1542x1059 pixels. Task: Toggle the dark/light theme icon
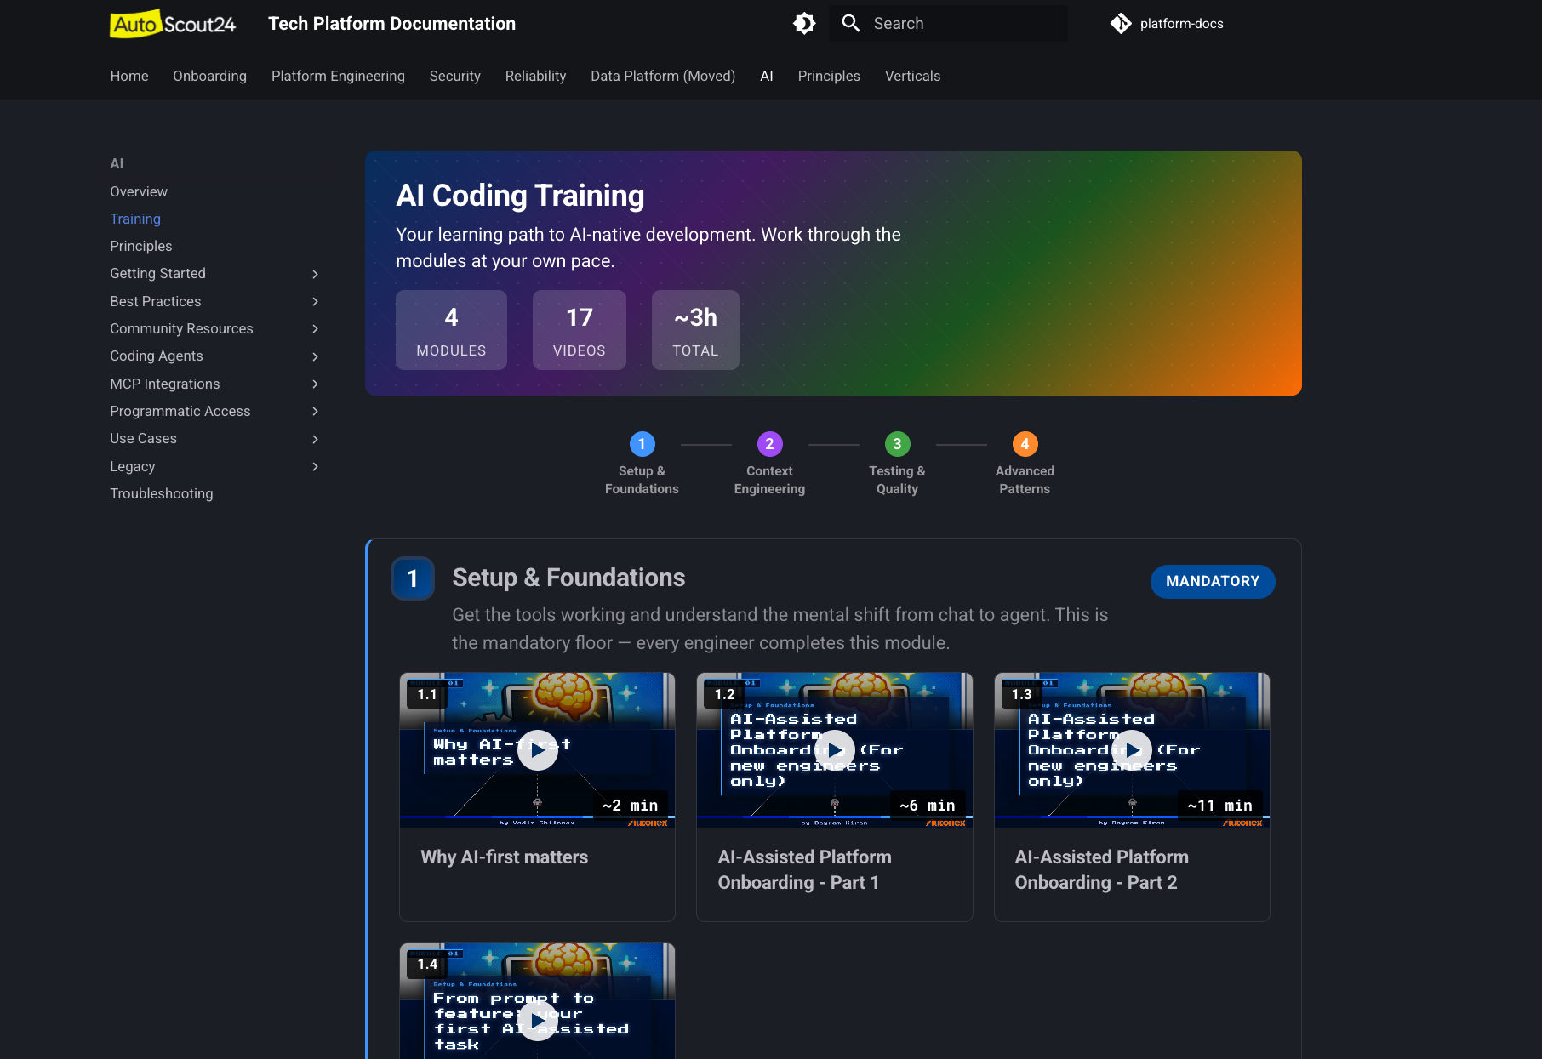[x=804, y=23]
